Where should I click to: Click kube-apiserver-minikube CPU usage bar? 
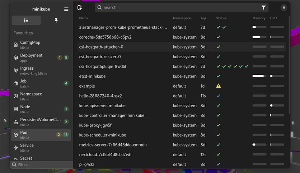tap(277, 105)
